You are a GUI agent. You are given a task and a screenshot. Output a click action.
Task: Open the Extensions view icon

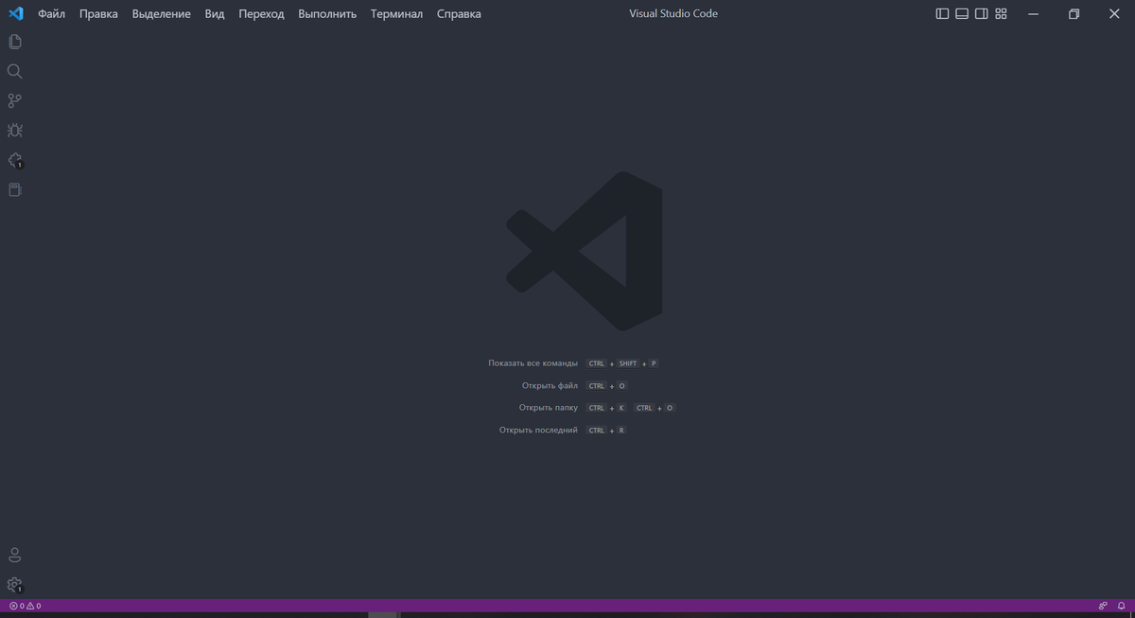pyautogui.click(x=15, y=160)
